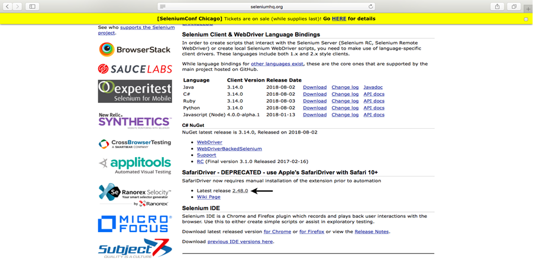The height and width of the screenshot is (261, 533).
Task: Open the Python Change log
Action: pos(345,108)
